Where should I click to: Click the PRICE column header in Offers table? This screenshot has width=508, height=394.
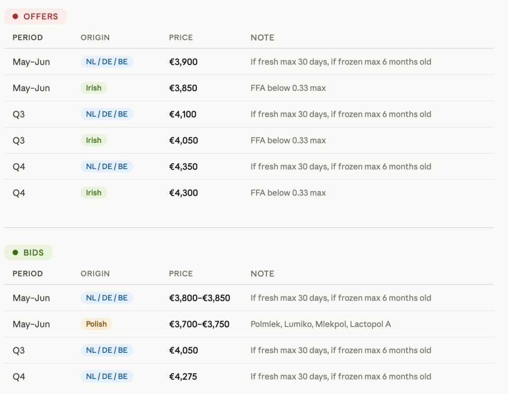pyautogui.click(x=181, y=38)
